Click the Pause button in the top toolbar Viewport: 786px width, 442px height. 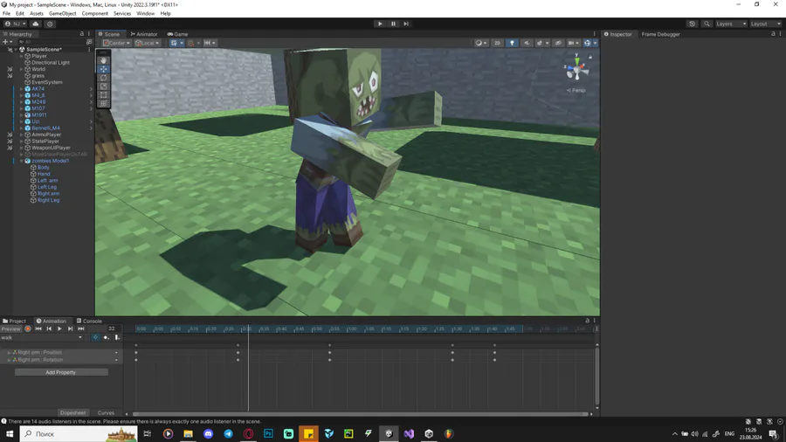[393, 24]
